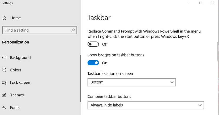The width and height of the screenshot is (219, 115).
Task: Open the Taskbar location on screen dropdown
Action: [x=132, y=82]
